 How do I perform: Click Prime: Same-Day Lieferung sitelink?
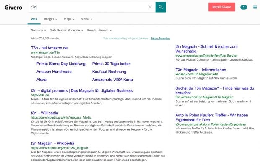click(61, 64)
